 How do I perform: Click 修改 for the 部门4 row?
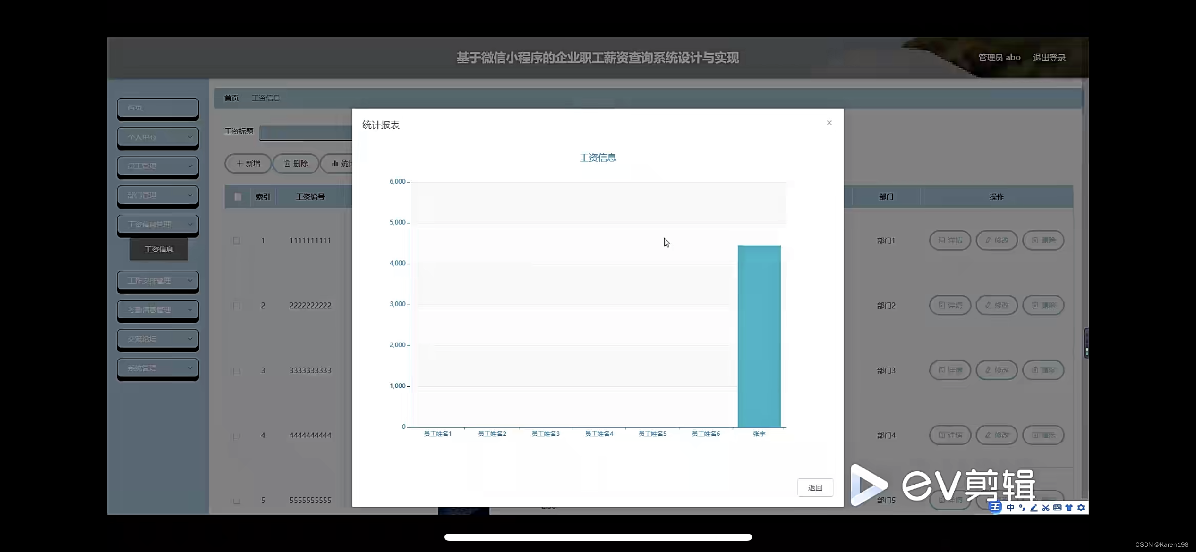(997, 435)
